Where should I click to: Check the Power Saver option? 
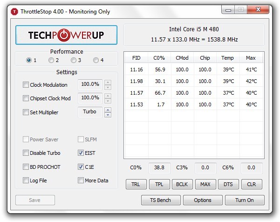26,139
